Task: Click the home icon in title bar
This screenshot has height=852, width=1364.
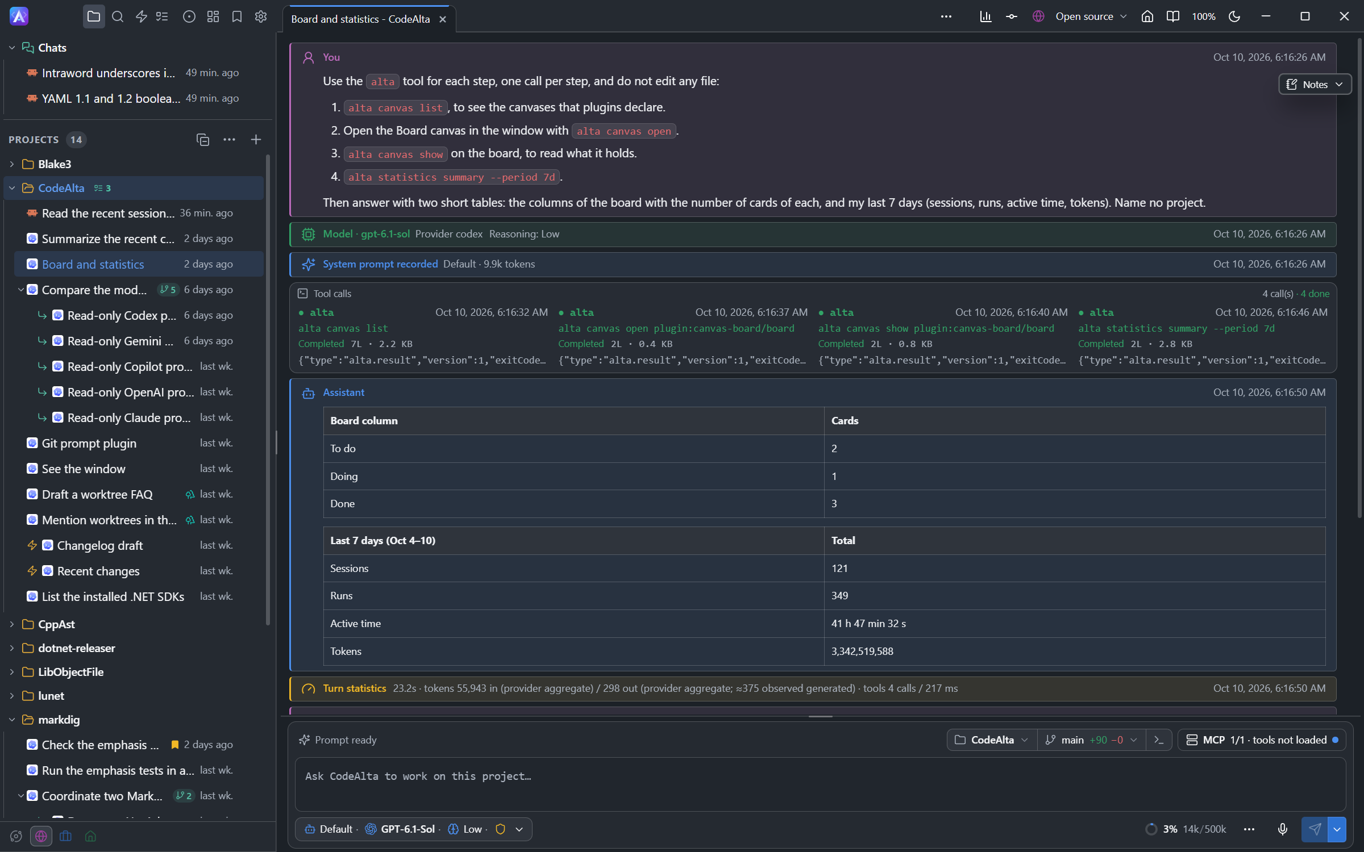Action: (x=1147, y=16)
